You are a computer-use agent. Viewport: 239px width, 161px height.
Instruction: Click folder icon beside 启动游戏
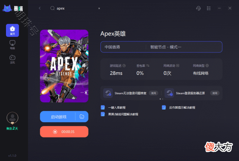(82, 117)
